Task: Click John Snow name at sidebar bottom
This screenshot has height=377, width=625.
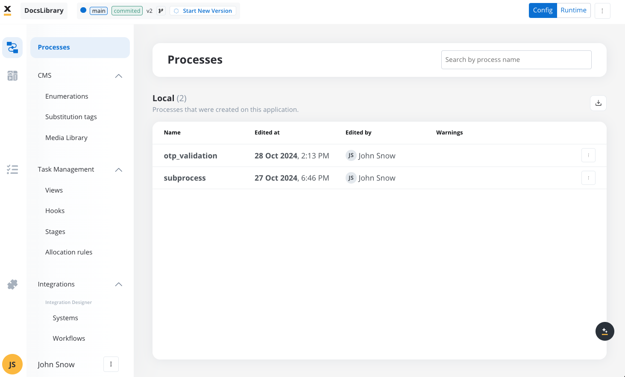Action: tap(56, 365)
